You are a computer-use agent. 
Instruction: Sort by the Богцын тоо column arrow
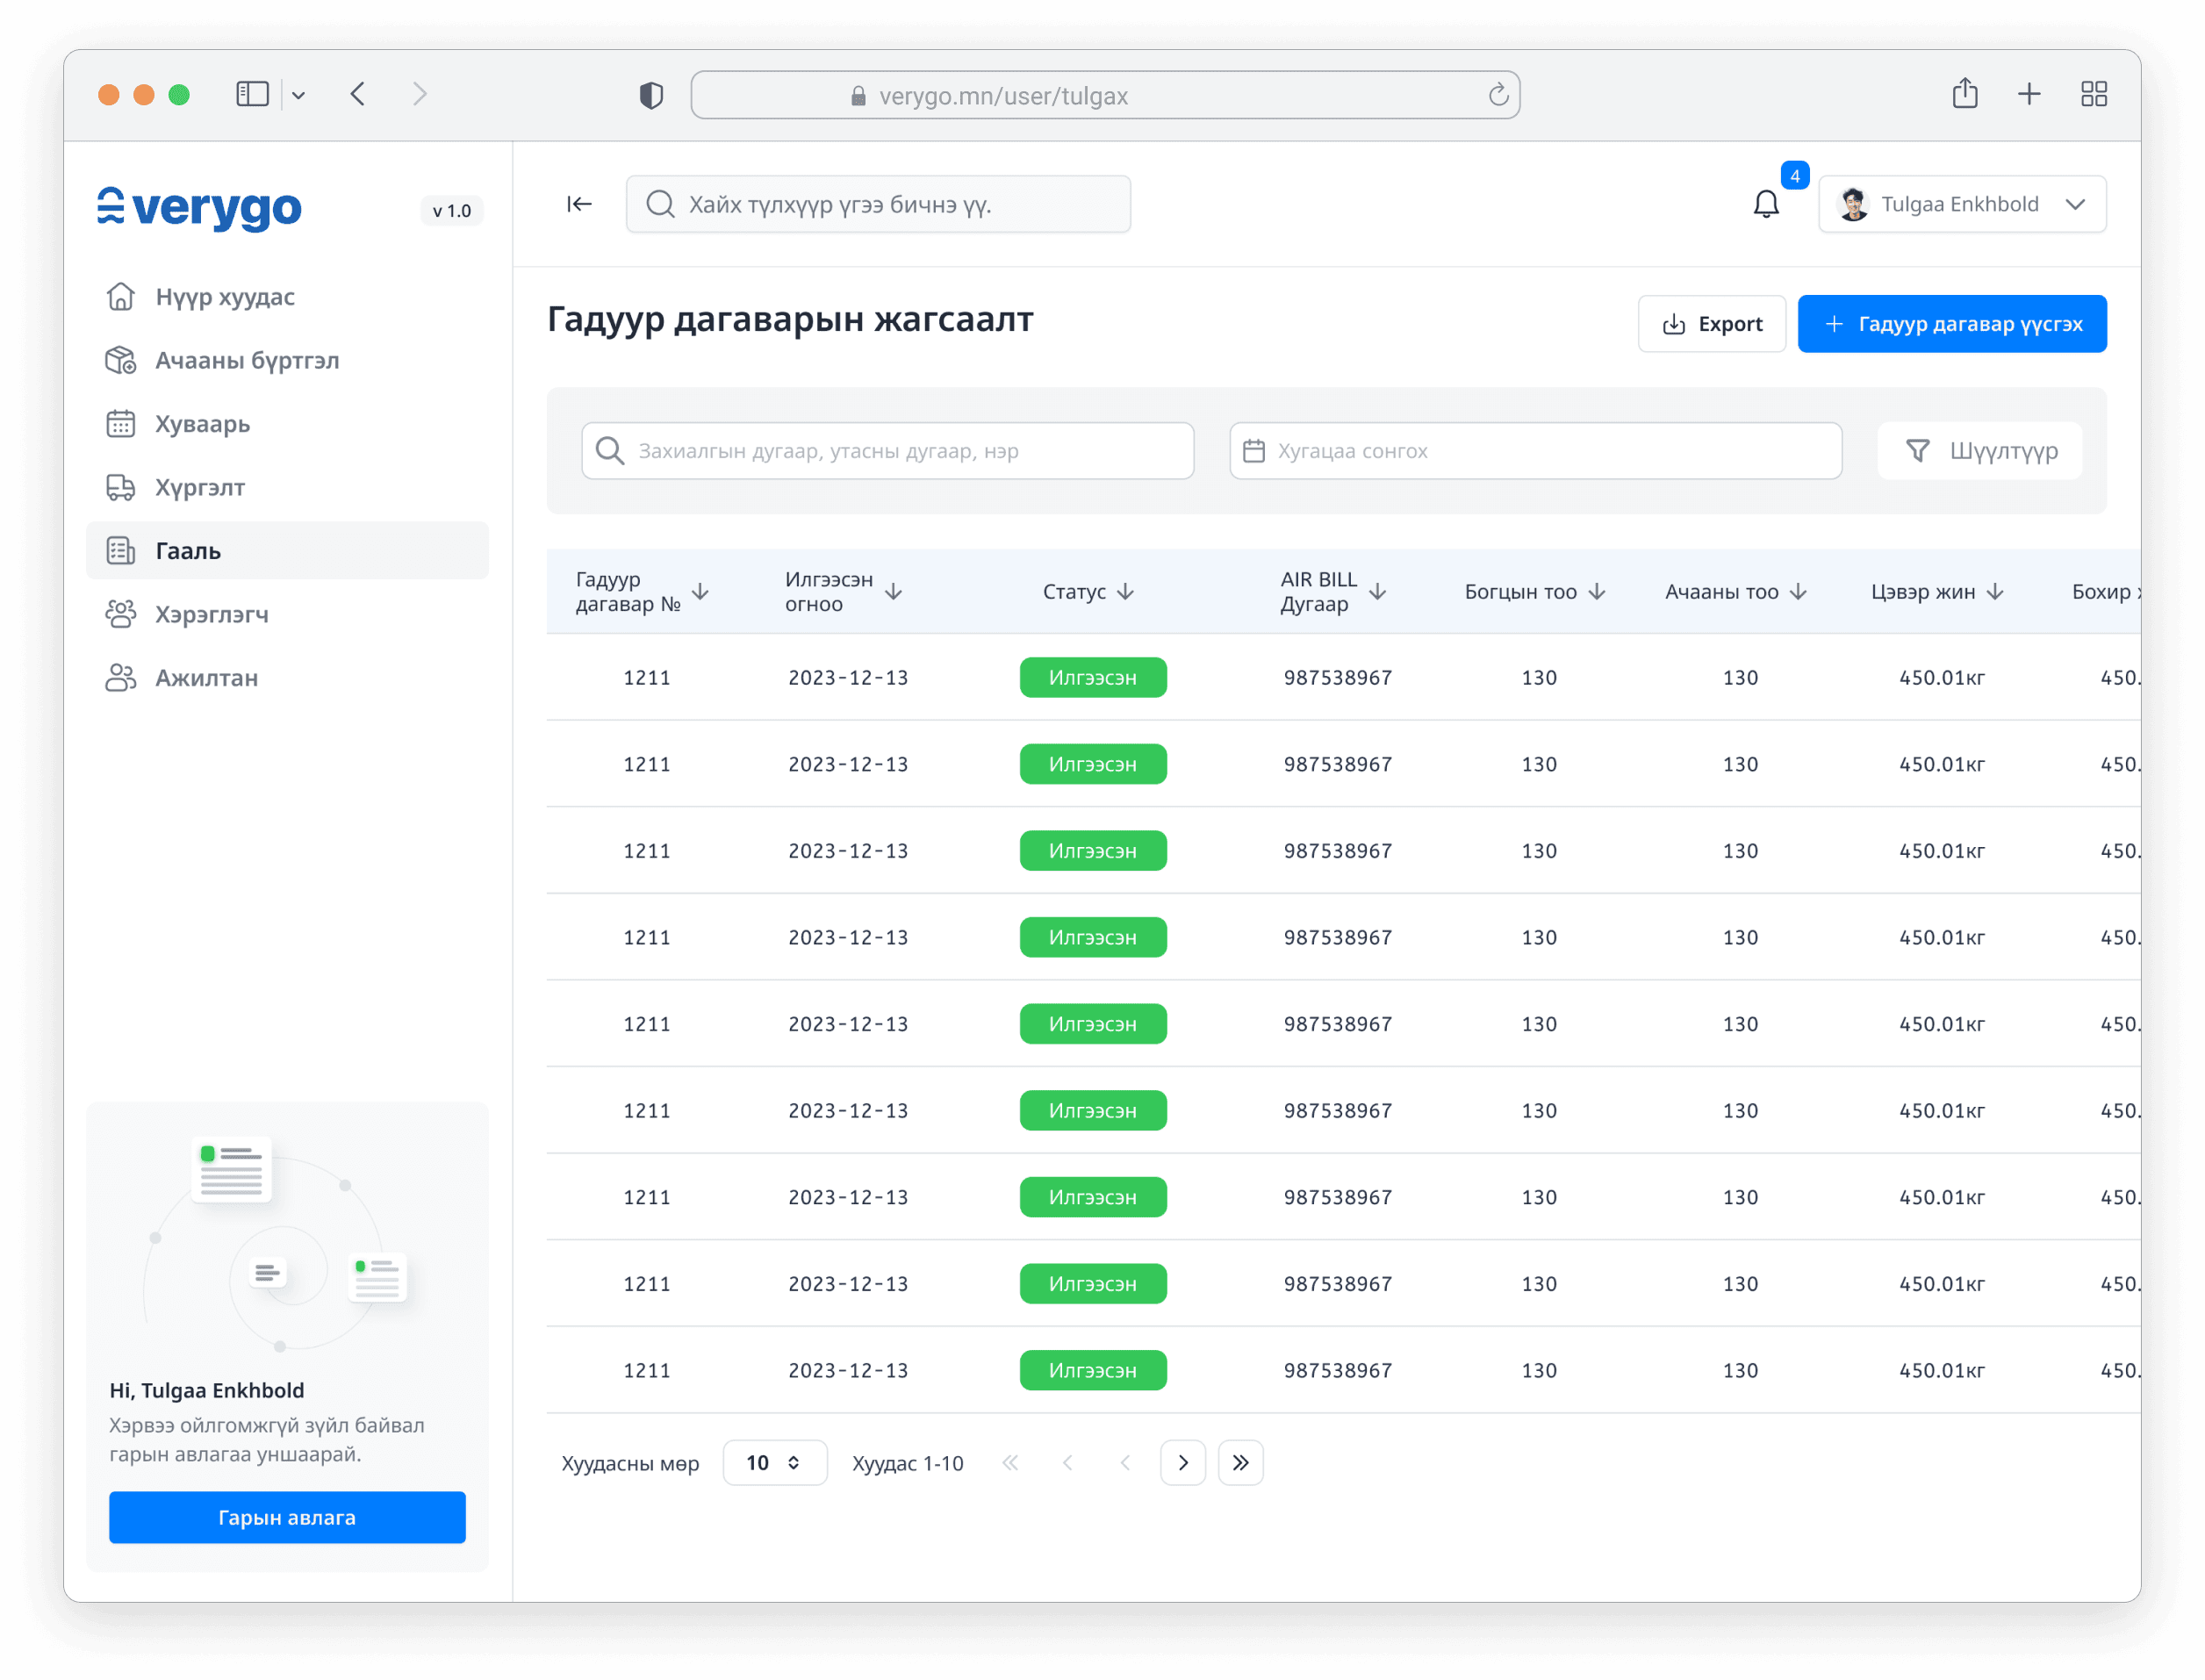tap(1597, 592)
